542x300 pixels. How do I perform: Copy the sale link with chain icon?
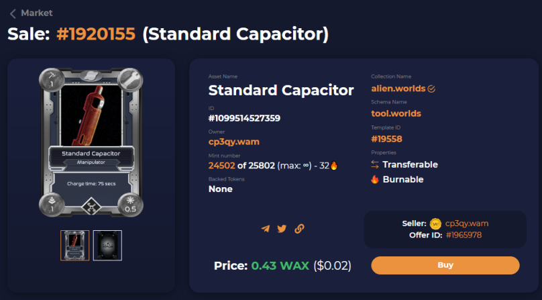point(299,229)
